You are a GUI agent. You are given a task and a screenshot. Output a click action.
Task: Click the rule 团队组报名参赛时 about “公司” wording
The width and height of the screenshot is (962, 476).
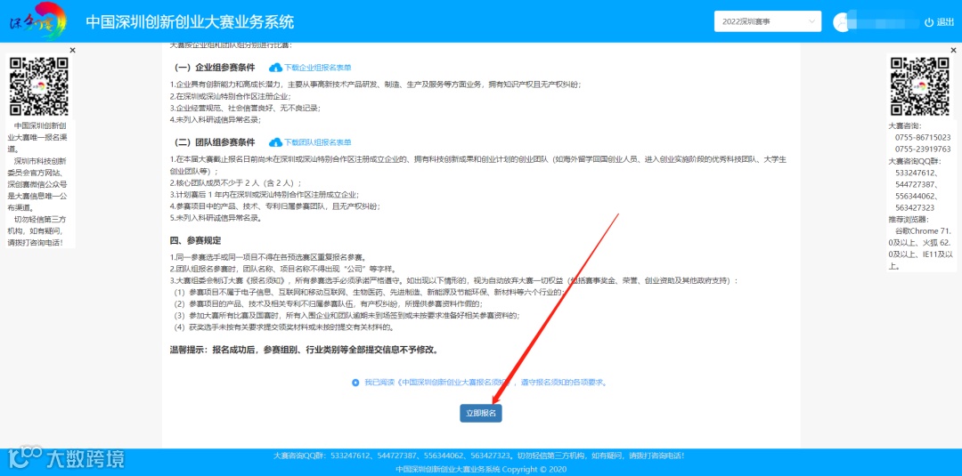click(283, 269)
